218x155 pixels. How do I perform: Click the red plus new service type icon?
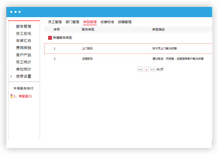pos(50,38)
